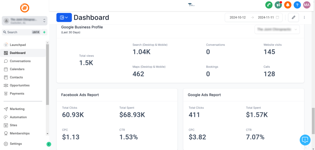Click the blue help question mark icon
Viewport: 315px width, 150px height.
[x=297, y=5]
